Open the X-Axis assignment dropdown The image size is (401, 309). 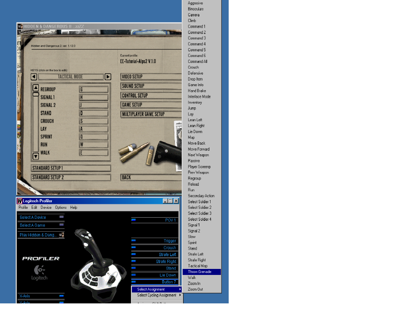[41, 296]
